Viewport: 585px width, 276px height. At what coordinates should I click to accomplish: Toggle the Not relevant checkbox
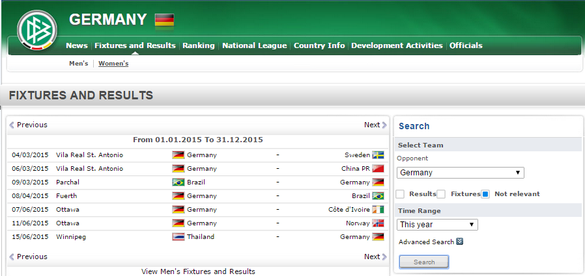(485, 194)
